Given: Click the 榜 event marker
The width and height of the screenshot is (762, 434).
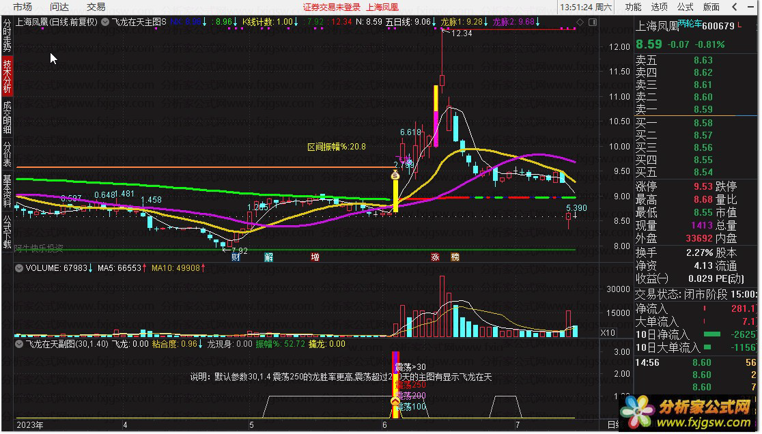Looking at the screenshot, I should (455, 257).
